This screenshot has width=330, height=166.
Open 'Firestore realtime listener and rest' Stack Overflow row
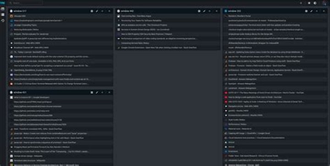[275, 75]
